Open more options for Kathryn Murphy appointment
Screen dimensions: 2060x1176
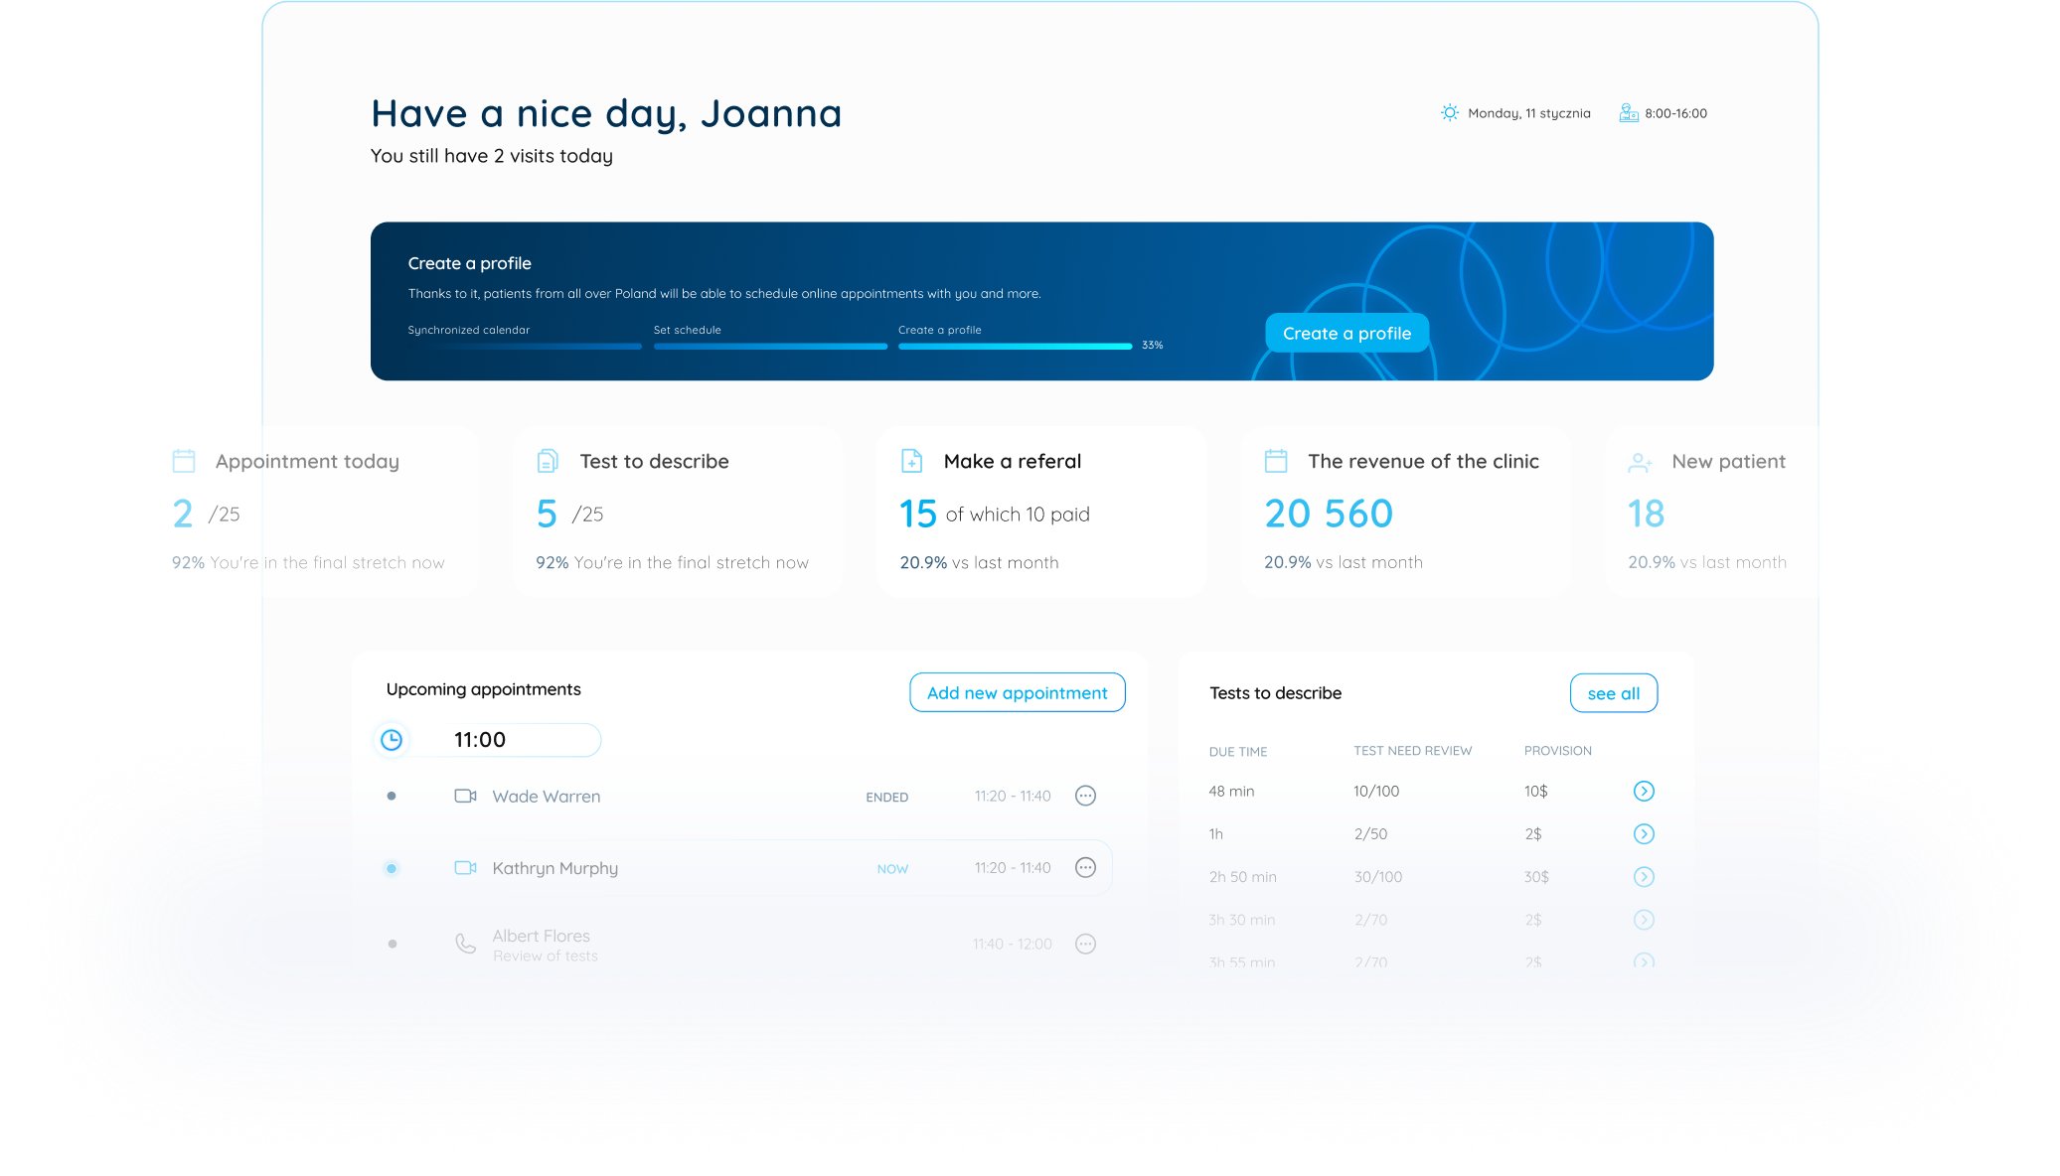coord(1085,867)
